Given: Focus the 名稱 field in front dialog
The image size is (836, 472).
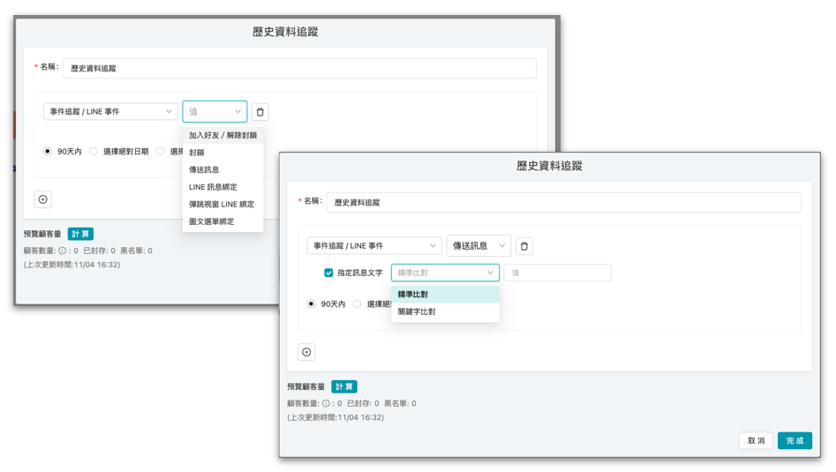Looking at the screenshot, I should coord(563,202).
